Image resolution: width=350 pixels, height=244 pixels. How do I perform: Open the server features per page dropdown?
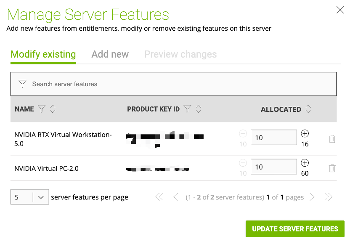30,197
